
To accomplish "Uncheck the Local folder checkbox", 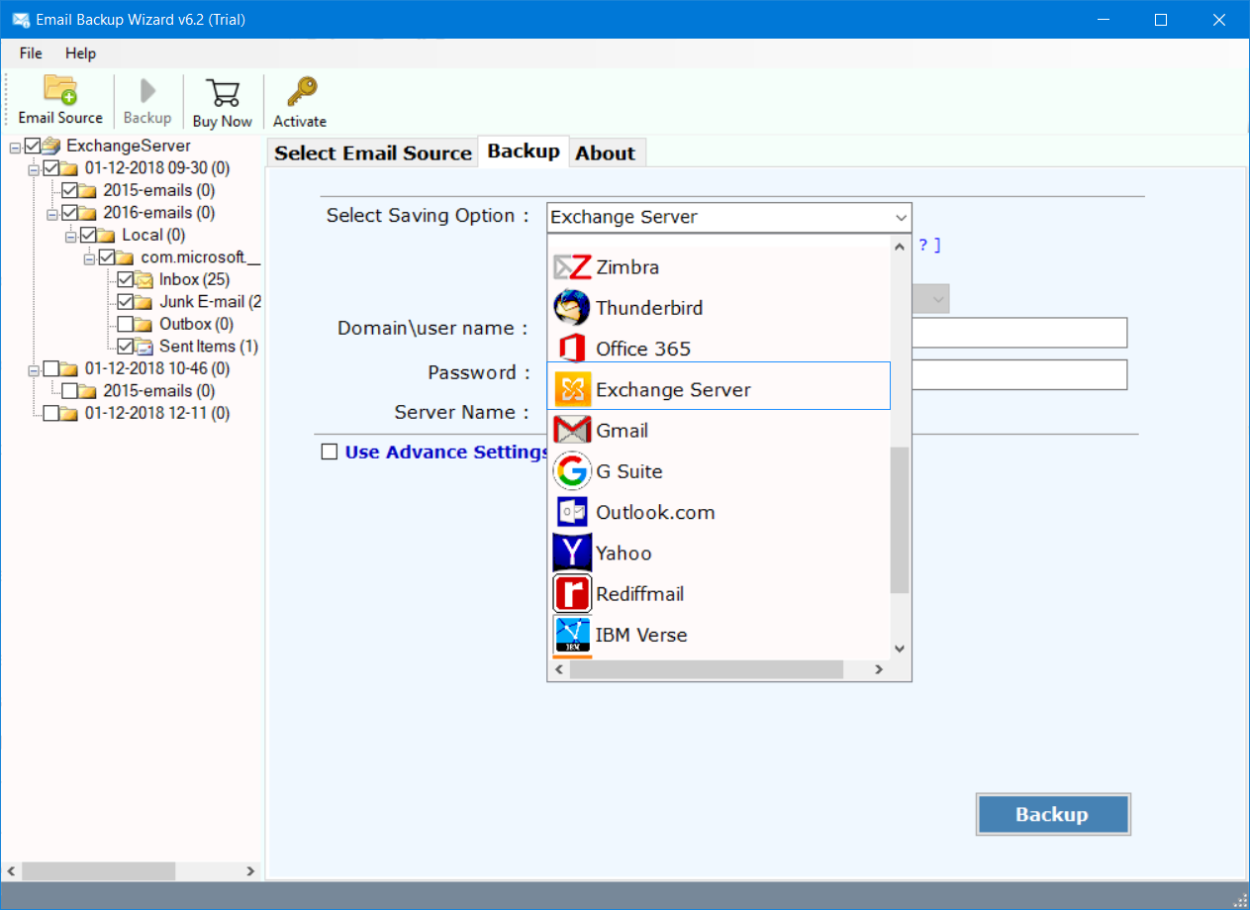I will pos(88,235).
